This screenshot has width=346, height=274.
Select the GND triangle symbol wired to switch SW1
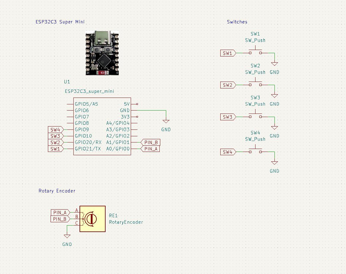274,64
